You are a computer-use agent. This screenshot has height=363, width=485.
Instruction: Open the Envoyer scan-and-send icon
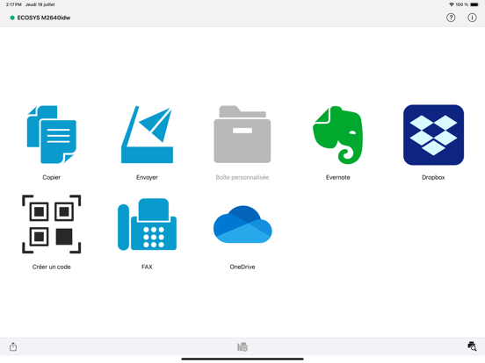pos(147,134)
